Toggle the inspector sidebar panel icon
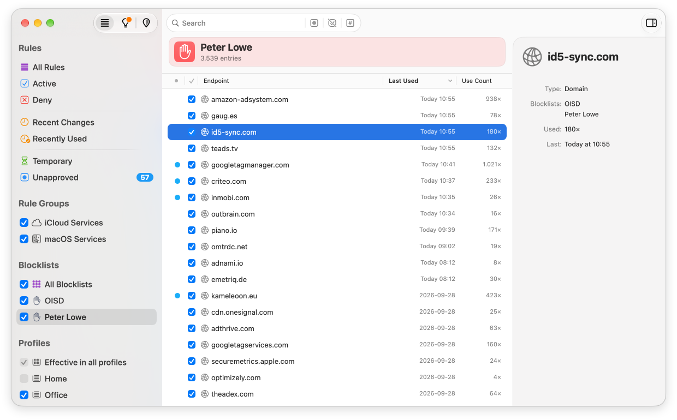This screenshot has width=677, height=420. 651,23
